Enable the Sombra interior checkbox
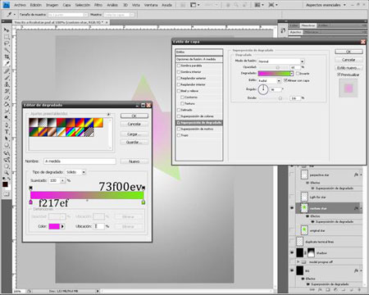 tap(179, 72)
